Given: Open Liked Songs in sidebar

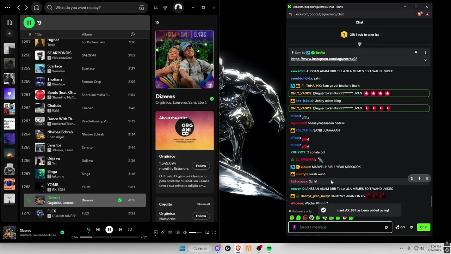Looking at the screenshot, I should click(x=10, y=94).
